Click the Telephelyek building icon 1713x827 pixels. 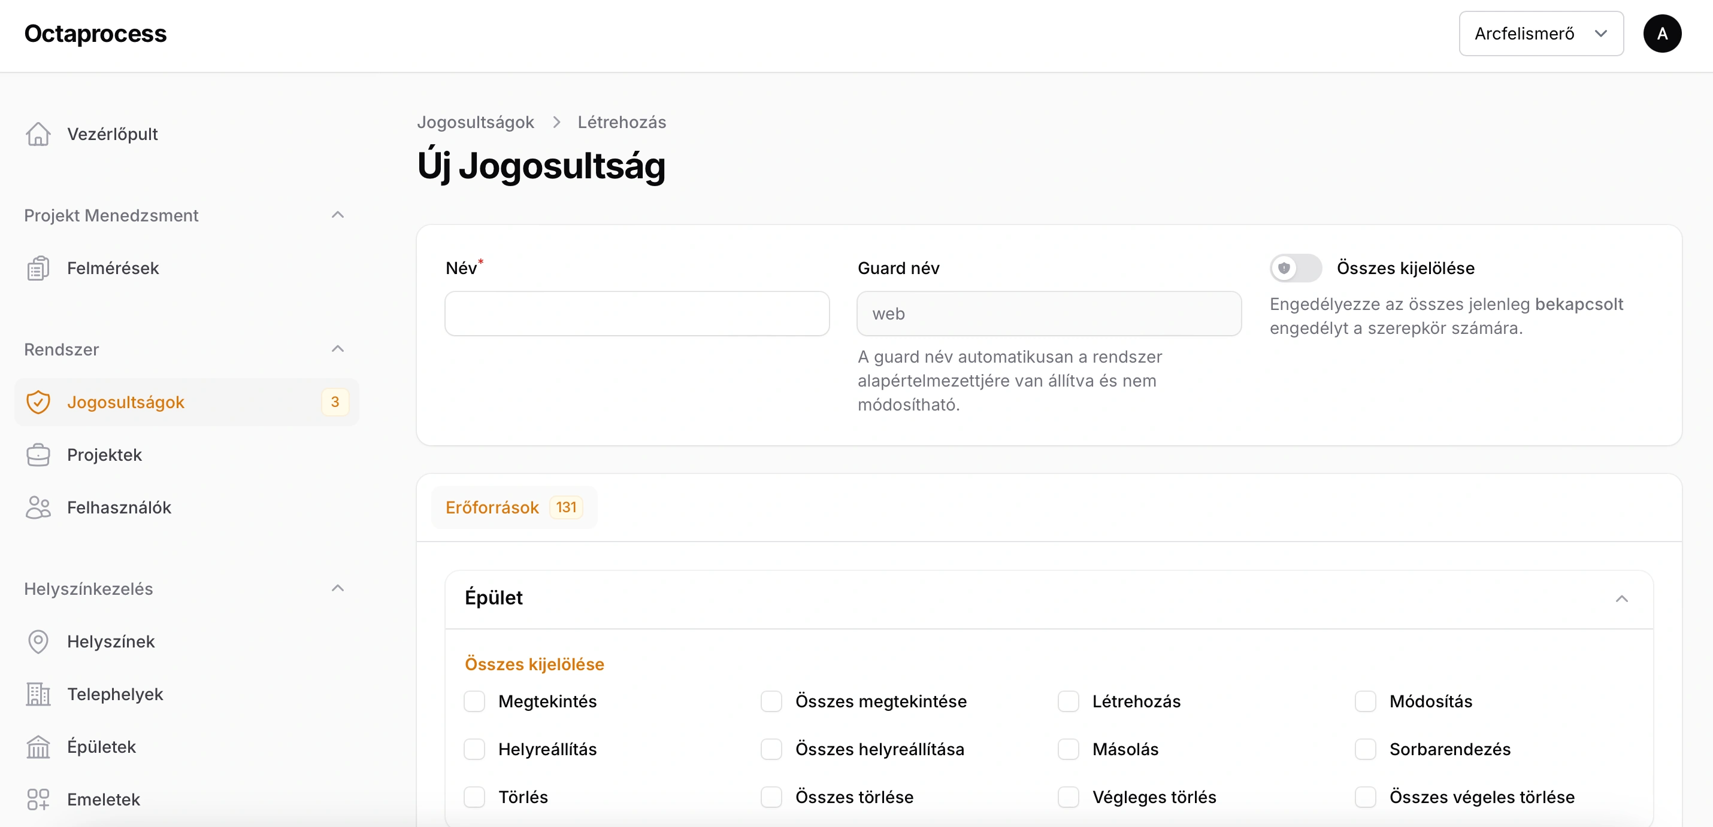[x=38, y=694]
